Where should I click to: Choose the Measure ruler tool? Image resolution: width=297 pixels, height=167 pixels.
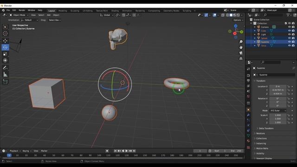pos(5,74)
